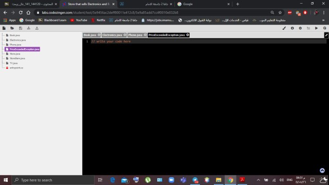Select the locked entrypoint.cz file
This screenshot has width=329, height=185.
point(16,68)
